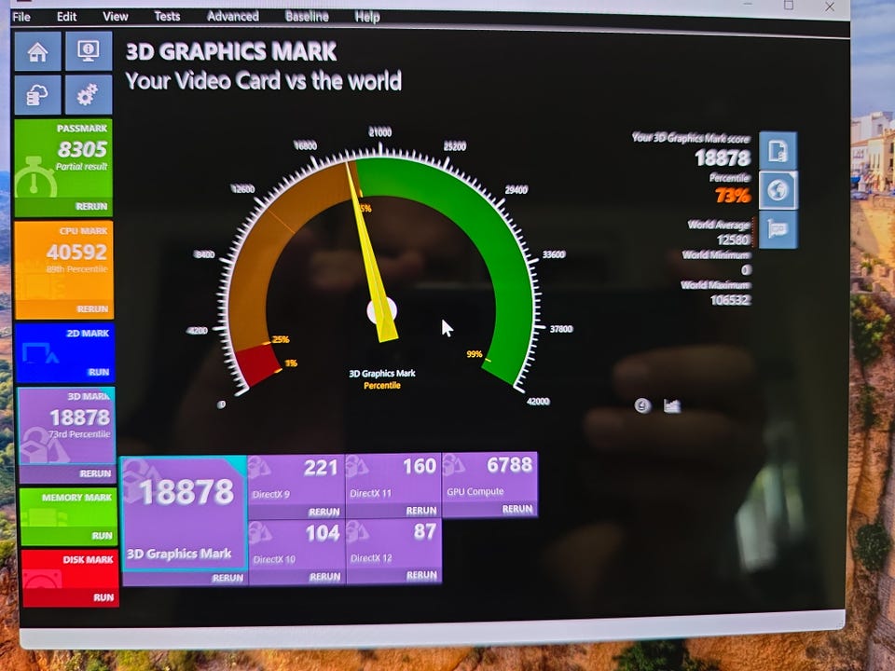895x671 pixels.
Task: Open the settings gear icon
Action: tap(89, 95)
